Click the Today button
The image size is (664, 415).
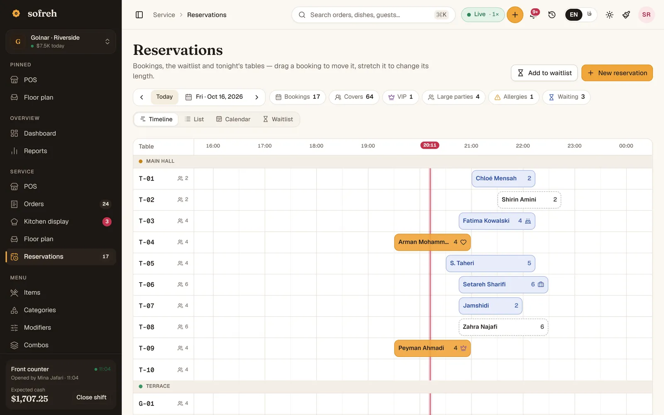(x=164, y=97)
